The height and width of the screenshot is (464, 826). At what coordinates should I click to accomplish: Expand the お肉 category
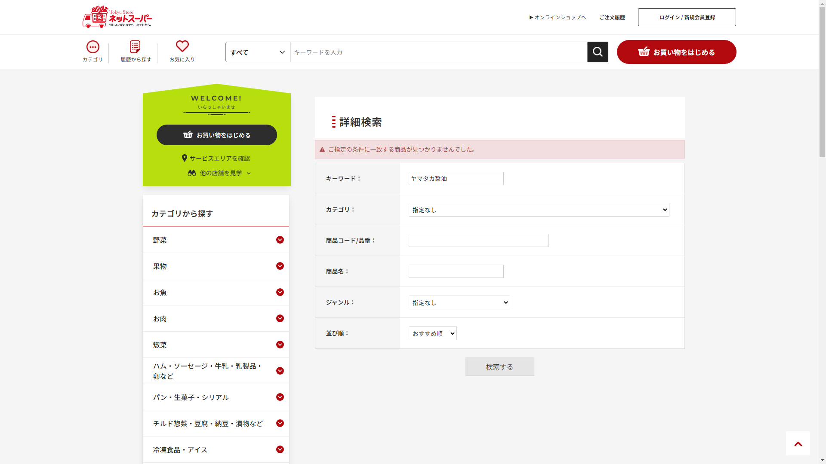click(280, 318)
